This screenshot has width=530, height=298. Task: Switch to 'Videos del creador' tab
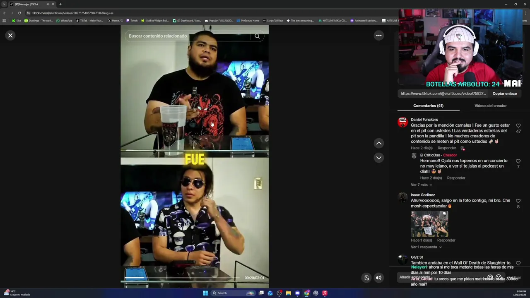(490, 106)
